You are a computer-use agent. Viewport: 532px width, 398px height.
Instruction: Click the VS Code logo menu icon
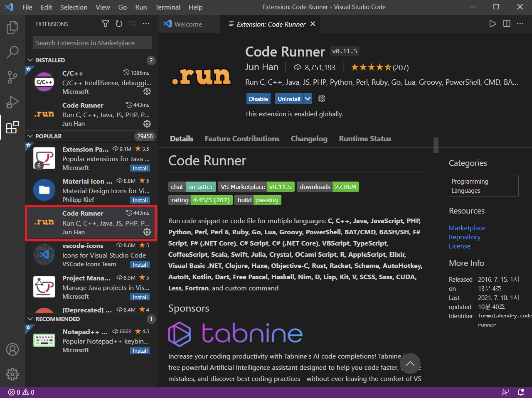pos(9,7)
